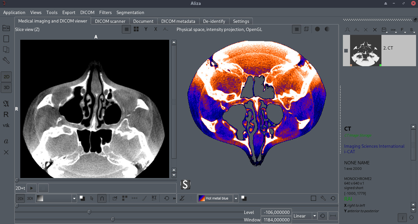Toggle the 3Dt mode button
418x224 pixels.
(30, 198)
